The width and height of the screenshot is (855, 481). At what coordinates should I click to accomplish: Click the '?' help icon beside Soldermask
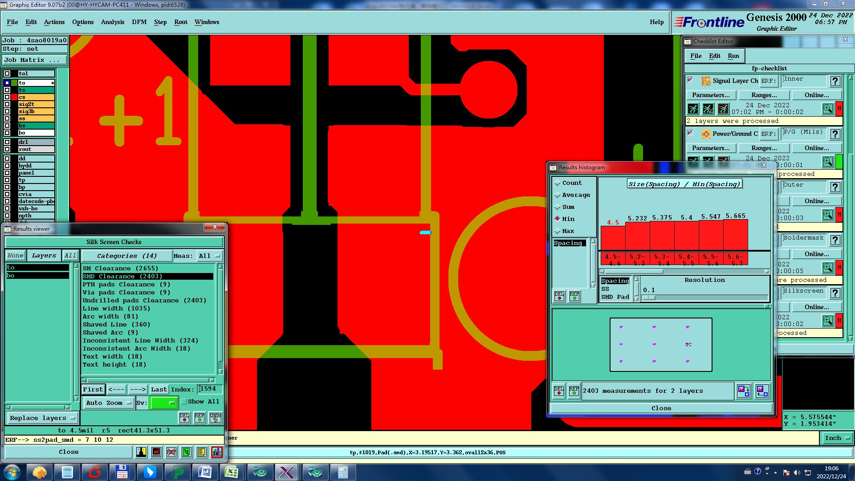coord(835,240)
